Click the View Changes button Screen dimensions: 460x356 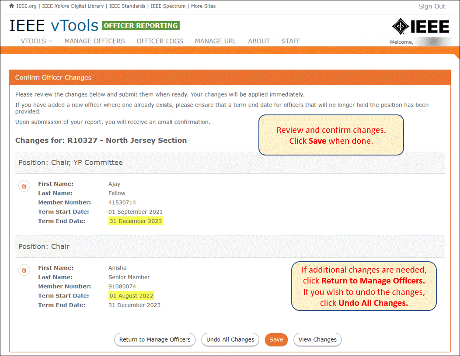(x=317, y=339)
